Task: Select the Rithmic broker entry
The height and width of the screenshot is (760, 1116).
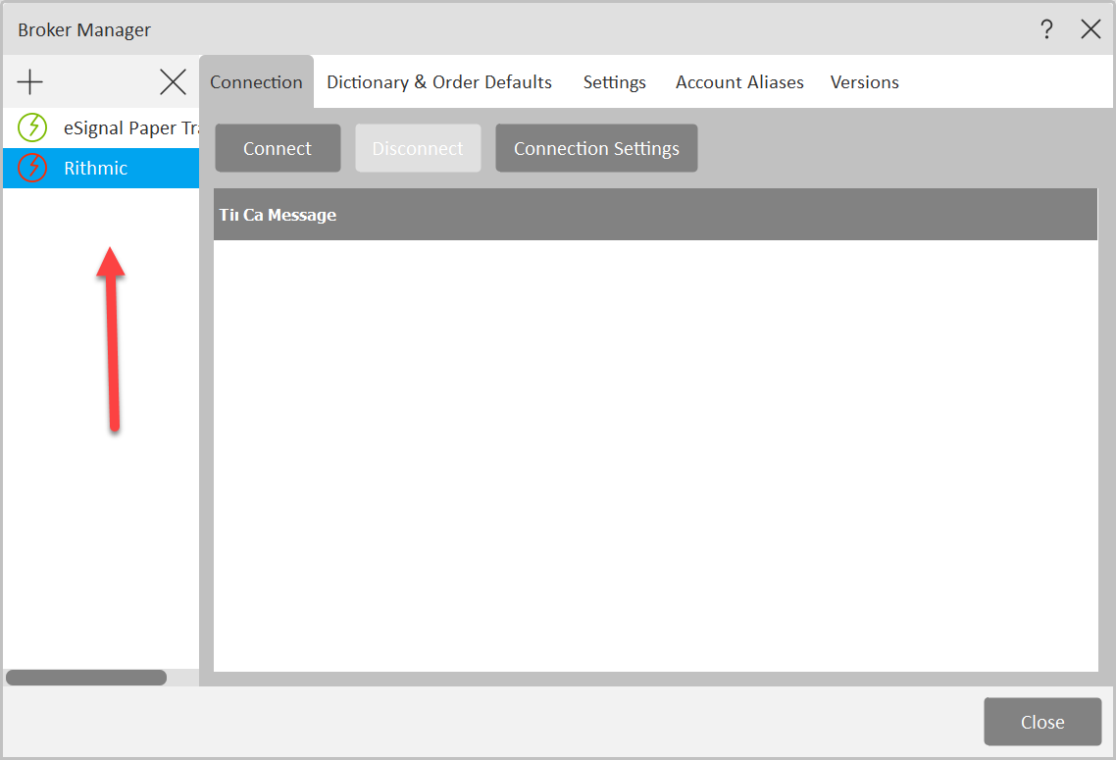Action: pos(96,168)
